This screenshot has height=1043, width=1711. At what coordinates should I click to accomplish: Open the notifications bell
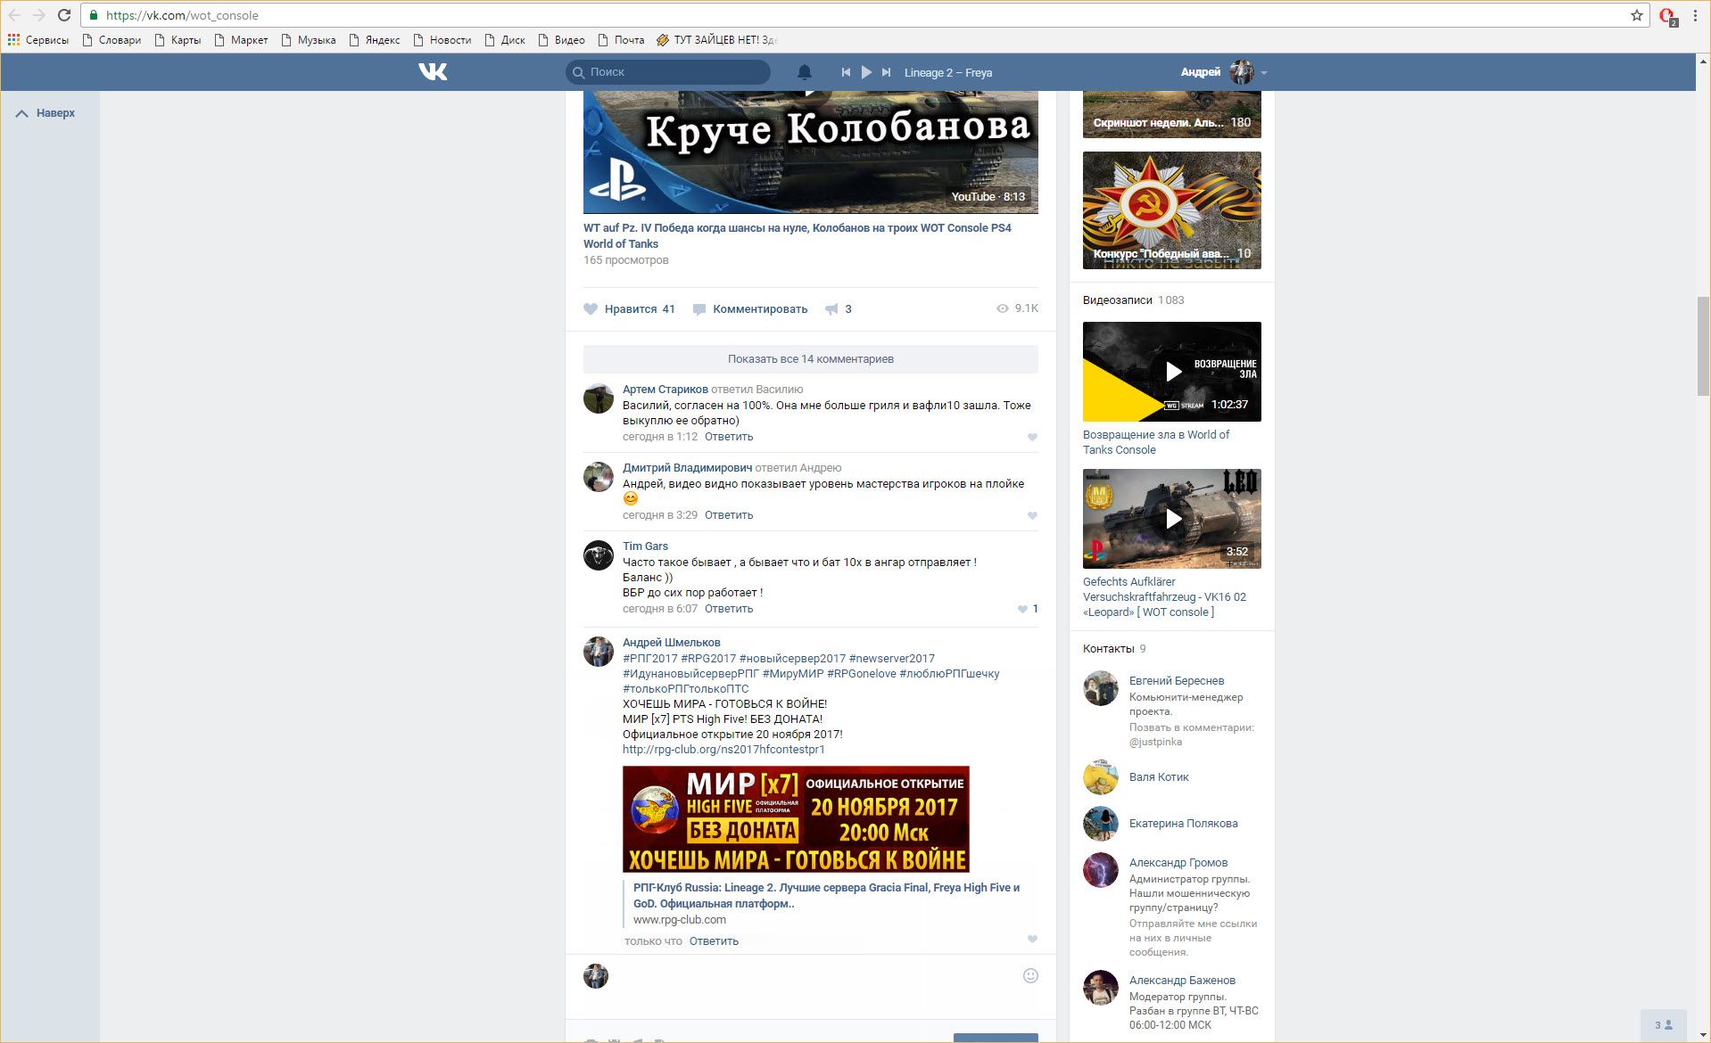[804, 72]
